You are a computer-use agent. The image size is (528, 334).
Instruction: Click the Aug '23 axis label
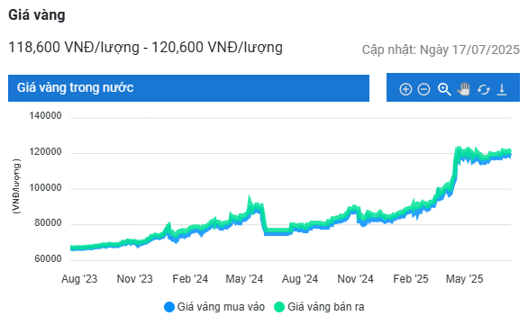[79, 279]
